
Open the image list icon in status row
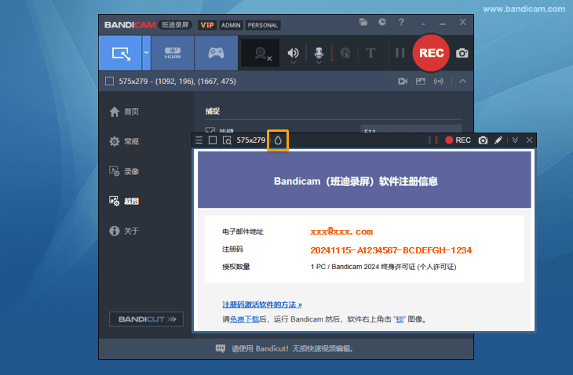(421, 81)
